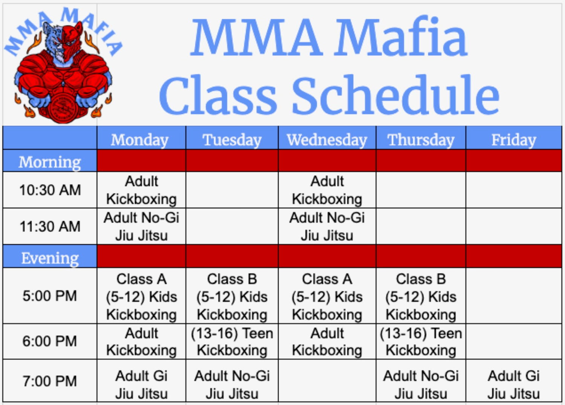Select the Evening section label
Screen dimensions: 565x405
(50, 258)
